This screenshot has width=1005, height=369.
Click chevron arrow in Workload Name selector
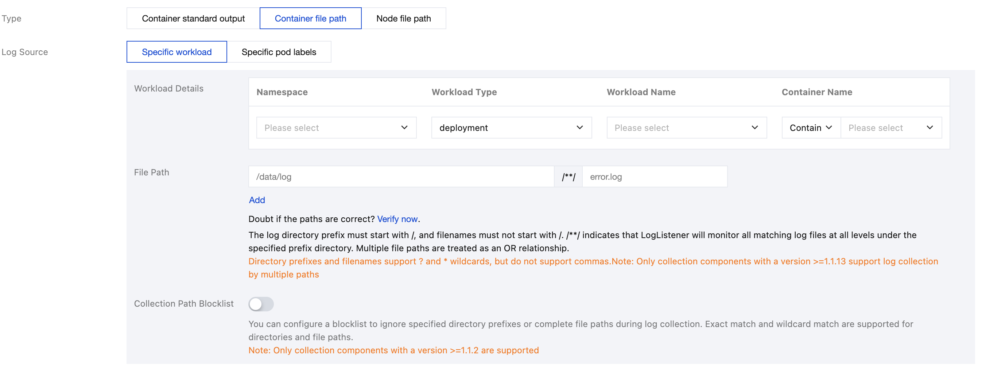(x=754, y=128)
